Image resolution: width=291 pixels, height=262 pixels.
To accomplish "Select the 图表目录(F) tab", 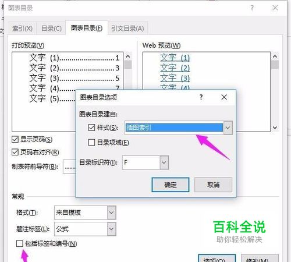I will point(87,28).
